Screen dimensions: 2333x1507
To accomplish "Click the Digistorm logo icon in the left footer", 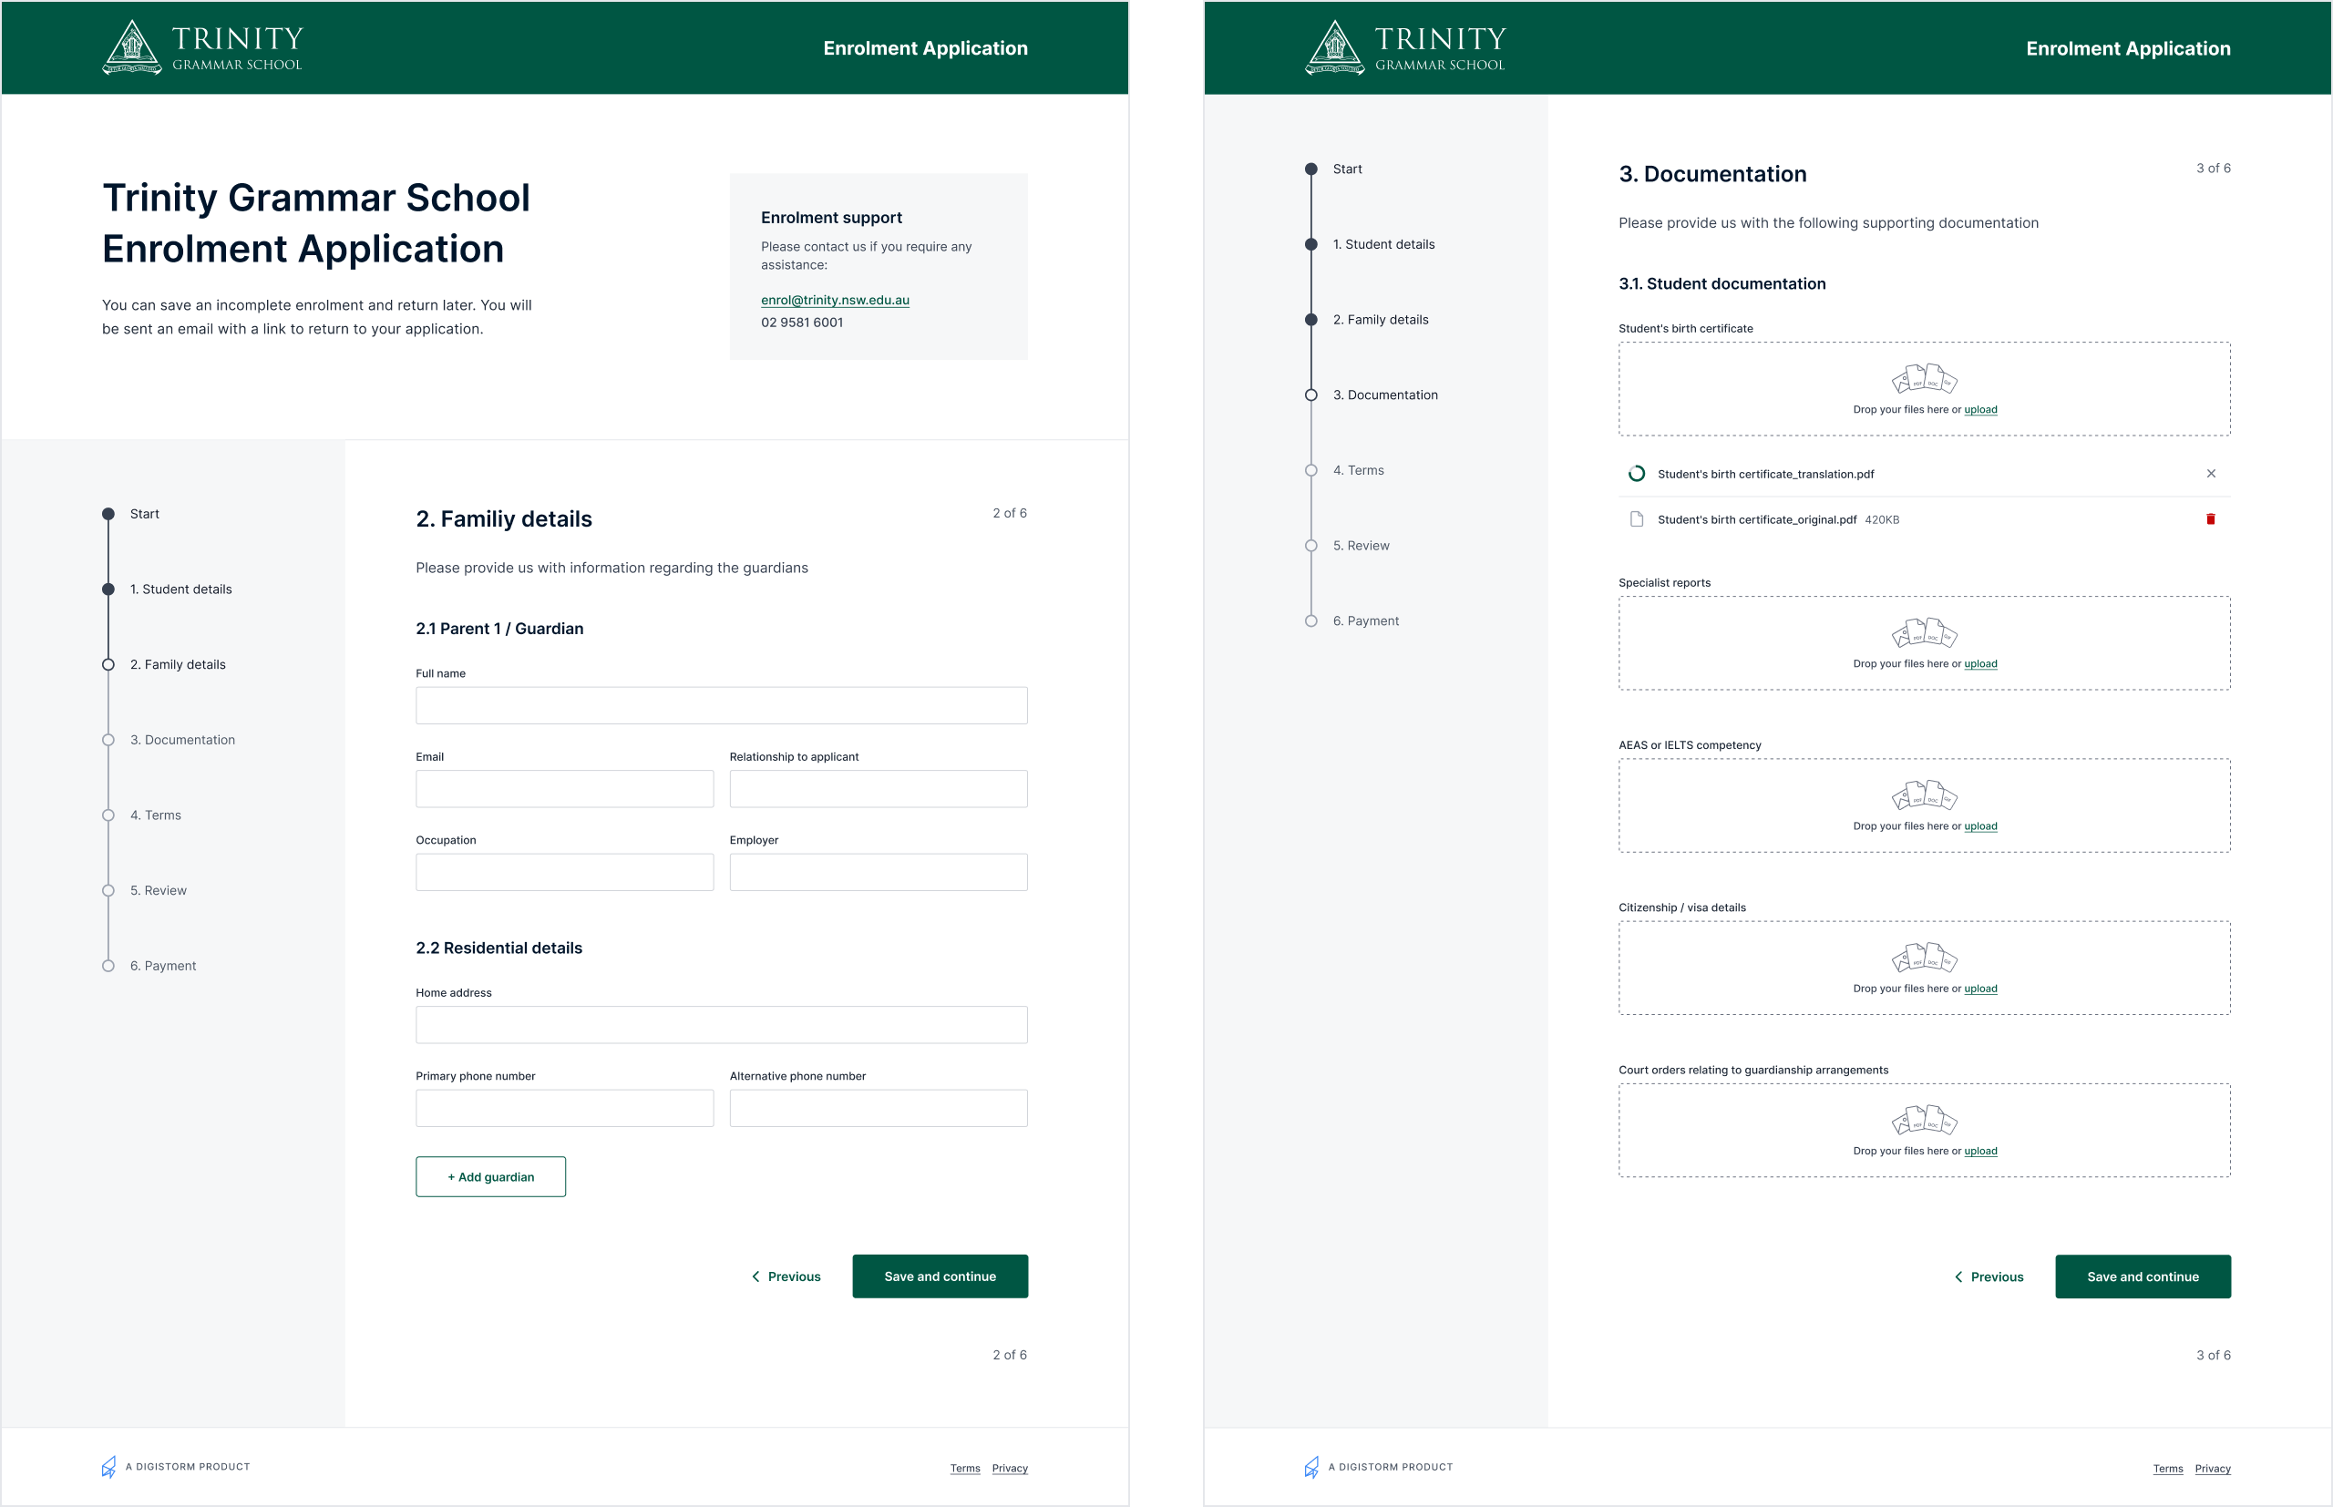I will point(108,1467).
